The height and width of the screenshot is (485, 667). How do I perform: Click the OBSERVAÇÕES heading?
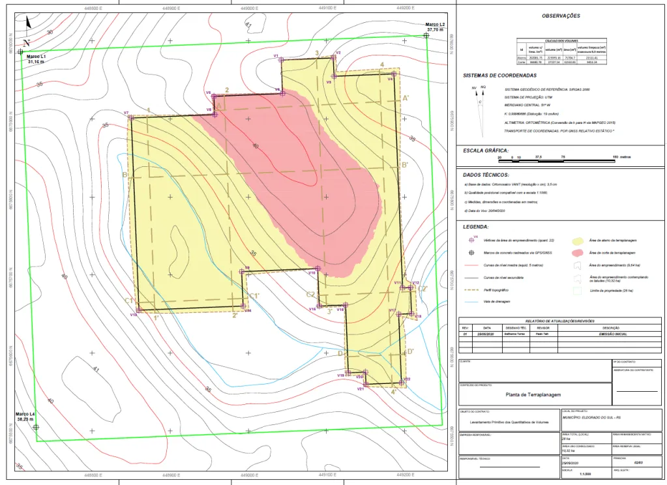(560, 16)
